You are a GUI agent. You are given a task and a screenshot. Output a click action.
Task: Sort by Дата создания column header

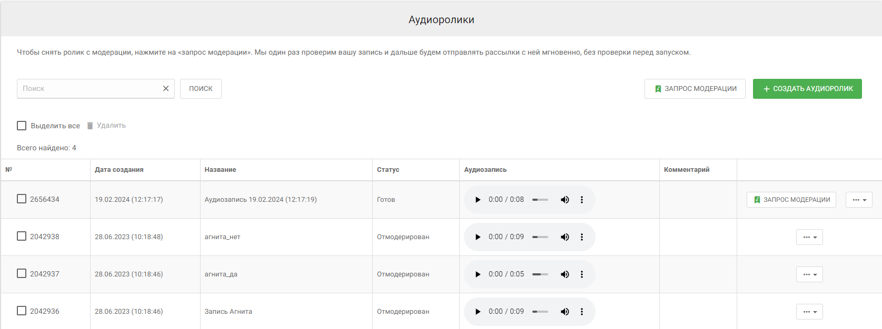coord(119,170)
